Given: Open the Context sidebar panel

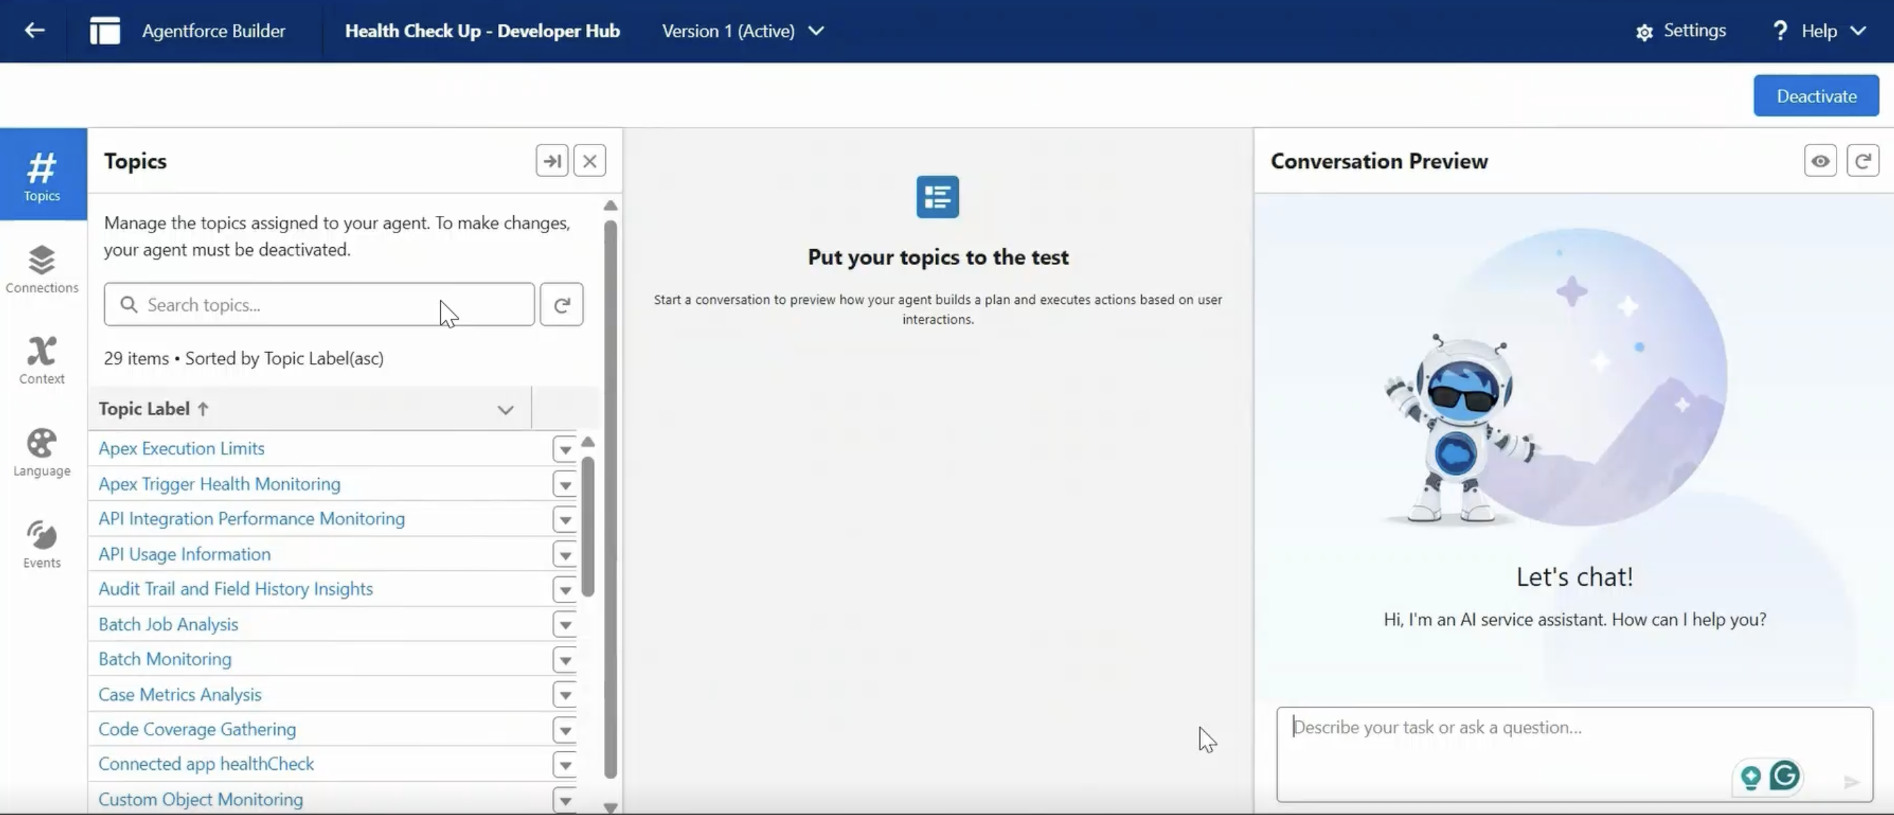Looking at the screenshot, I should point(42,360).
